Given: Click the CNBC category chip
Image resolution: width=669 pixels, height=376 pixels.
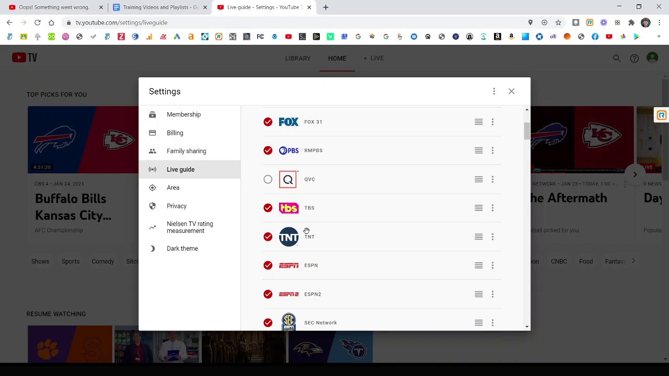Looking at the screenshot, I should pyautogui.click(x=559, y=261).
